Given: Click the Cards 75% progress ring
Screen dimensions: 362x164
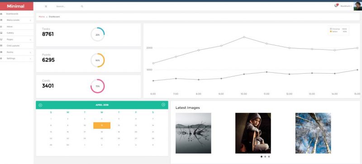Looking at the screenshot, I should [x=97, y=86].
